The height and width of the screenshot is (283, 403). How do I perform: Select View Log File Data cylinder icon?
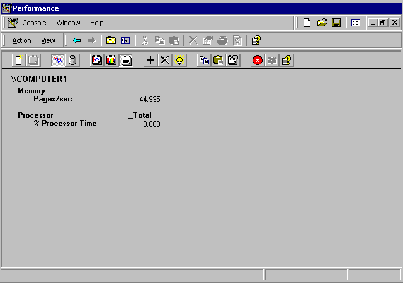point(72,61)
